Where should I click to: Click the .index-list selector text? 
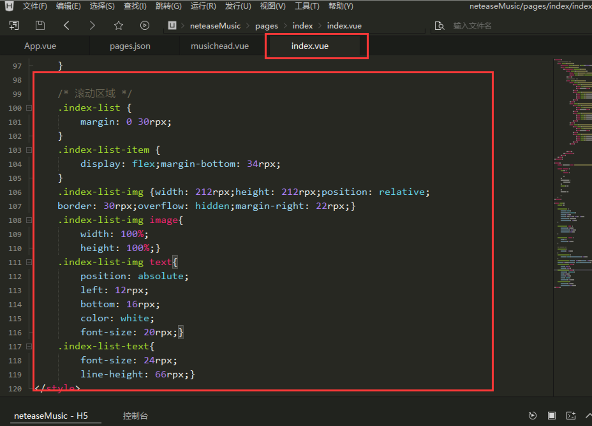pyautogui.click(x=89, y=108)
